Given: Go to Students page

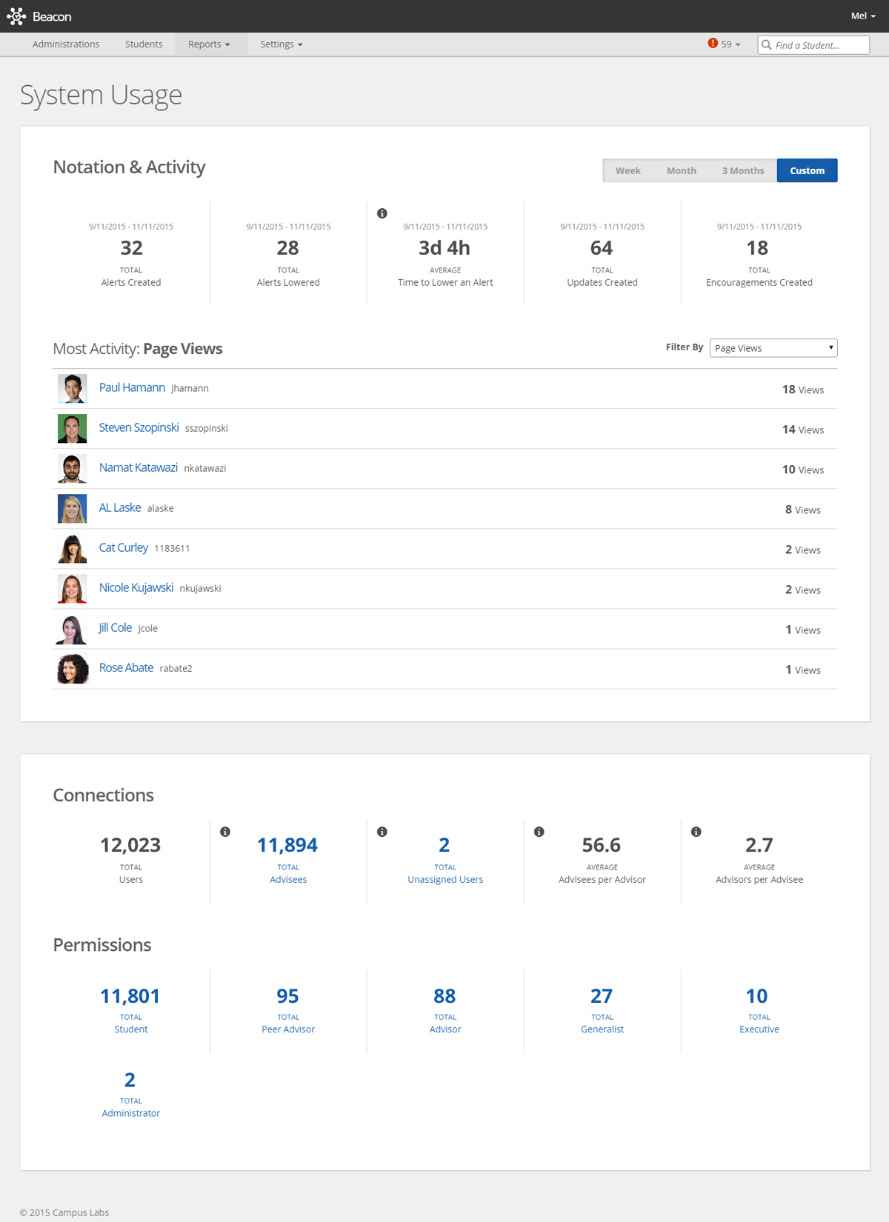Looking at the screenshot, I should click(x=144, y=44).
